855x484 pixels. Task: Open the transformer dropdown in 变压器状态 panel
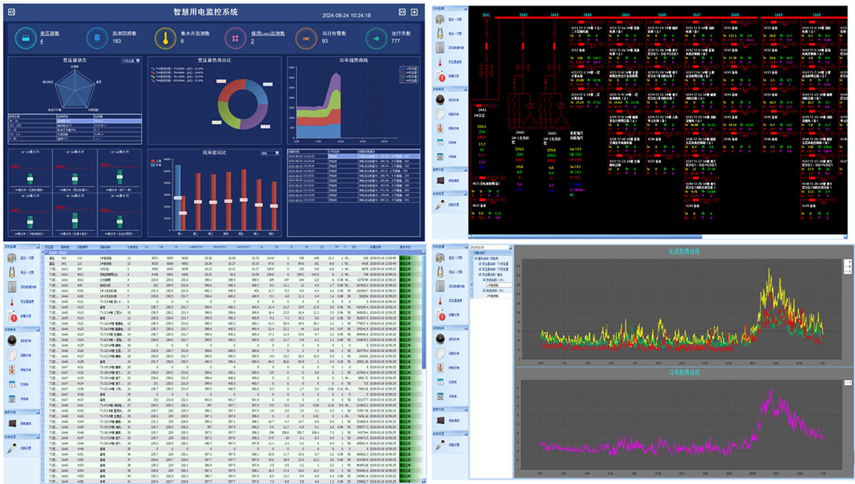point(131,61)
